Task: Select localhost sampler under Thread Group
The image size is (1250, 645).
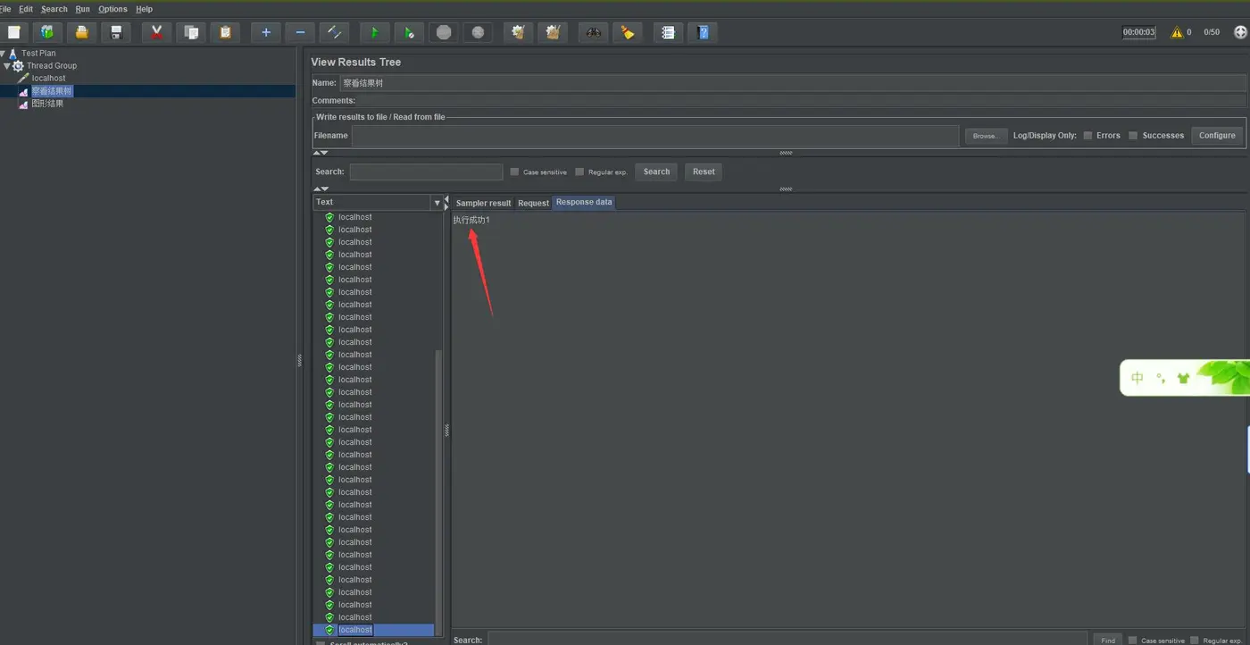Action: [x=49, y=79]
